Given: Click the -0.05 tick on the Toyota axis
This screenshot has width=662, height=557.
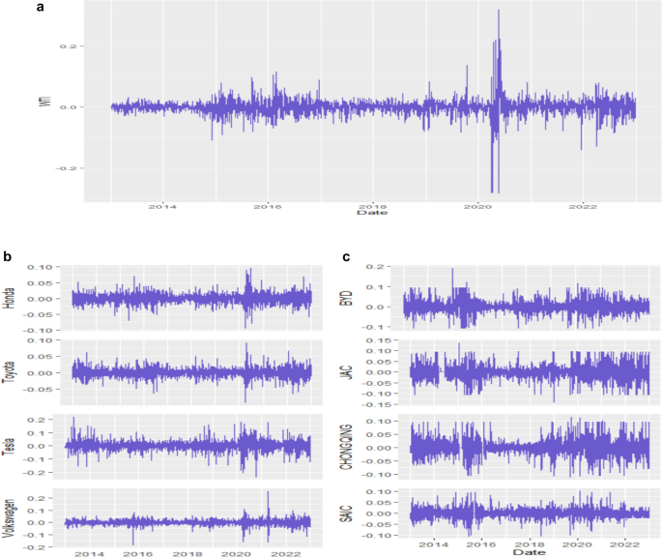Looking at the screenshot, I should (x=37, y=390).
